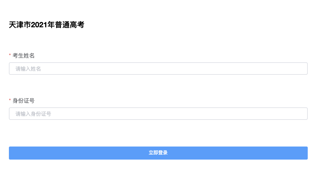Click the 请输入身份证号 placeholder text
Image resolution: width=319 pixels, height=175 pixels.
click(x=33, y=114)
